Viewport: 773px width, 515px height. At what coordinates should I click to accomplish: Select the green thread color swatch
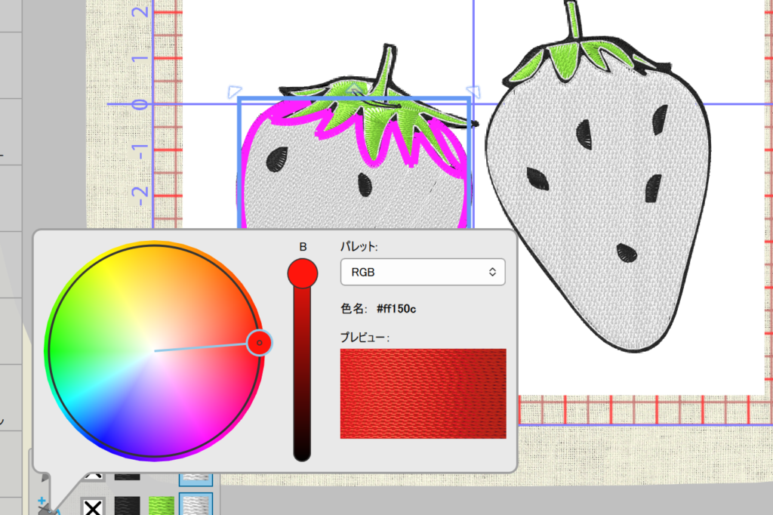point(161,507)
